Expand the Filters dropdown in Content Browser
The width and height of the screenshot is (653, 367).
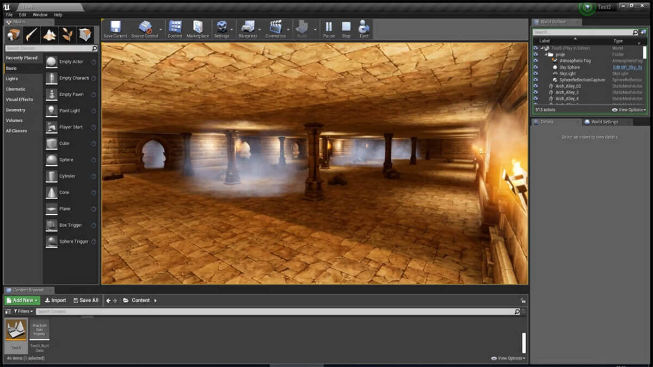pos(23,312)
